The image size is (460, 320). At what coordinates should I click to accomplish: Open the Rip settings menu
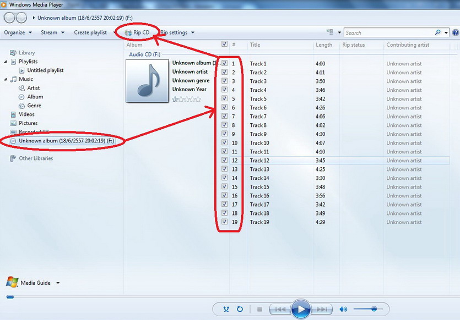click(x=177, y=32)
